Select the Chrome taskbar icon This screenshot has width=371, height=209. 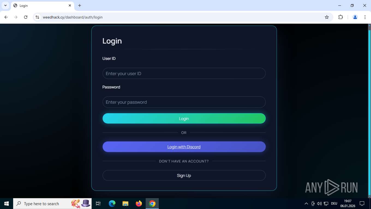coord(152,204)
